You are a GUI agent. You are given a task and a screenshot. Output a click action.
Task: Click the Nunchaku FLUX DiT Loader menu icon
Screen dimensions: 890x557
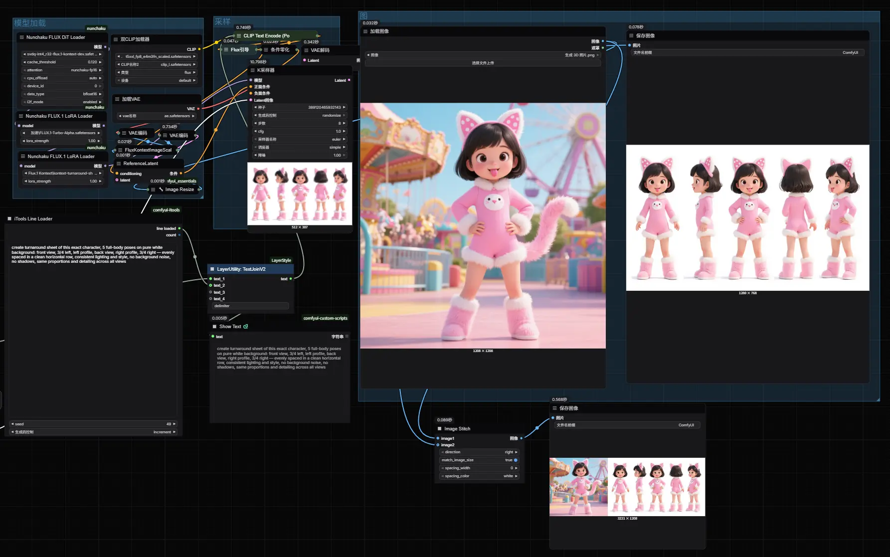pyautogui.click(x=21, y=37)
